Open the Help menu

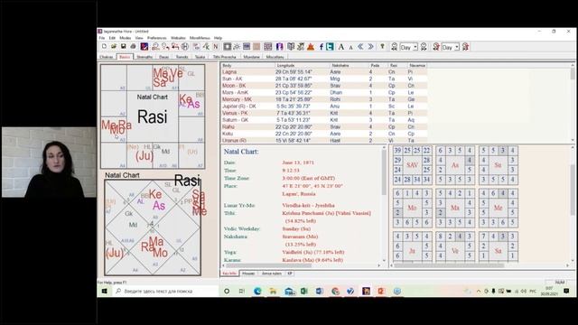tap(218, 38)
